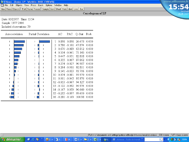The image size is (189, 142).
Task: Launch Windows Media Player from quick launch
Action: 37,140
